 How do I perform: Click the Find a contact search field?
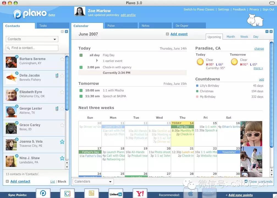[x=32, y=48]
